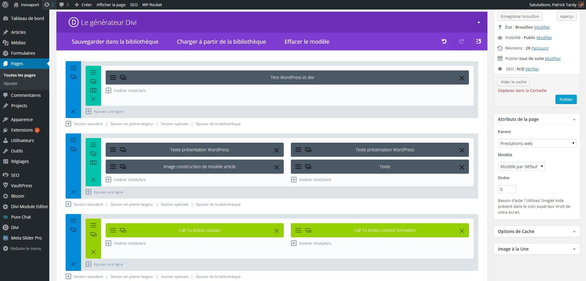Click Sauvegarder dans la bibliothèque
Image resolution: width=586 pixels, height=281 pixels.
click(x=115, y=42)
